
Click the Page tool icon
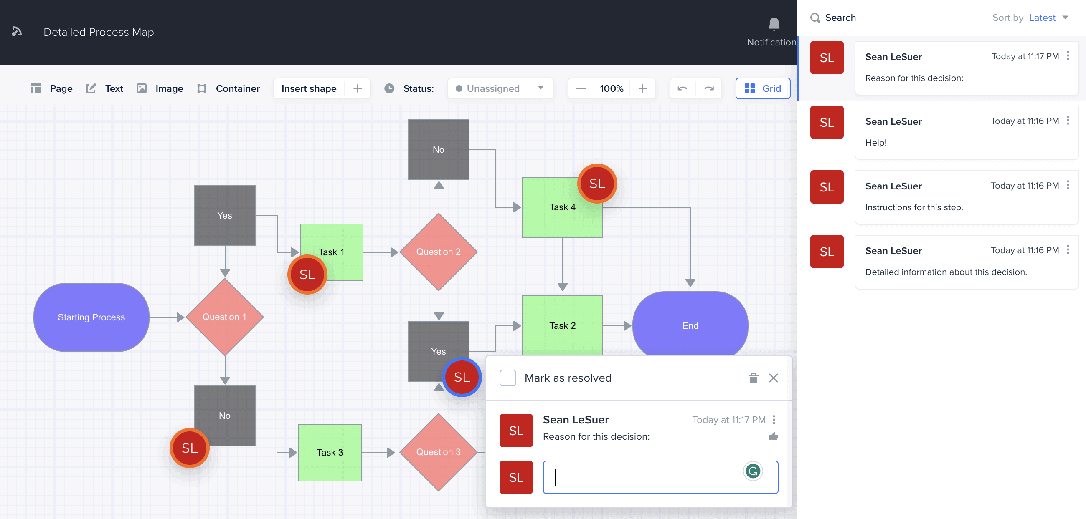click(36, 88)
